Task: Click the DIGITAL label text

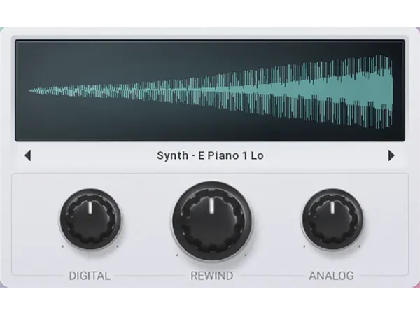Action: tap(90, 276)
